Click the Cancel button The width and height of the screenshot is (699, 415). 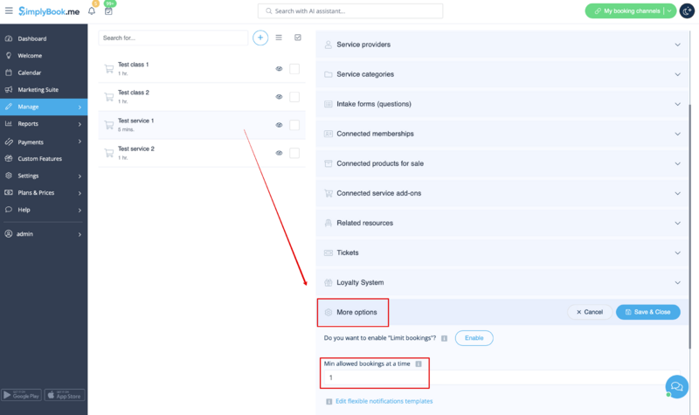point(589,312)
